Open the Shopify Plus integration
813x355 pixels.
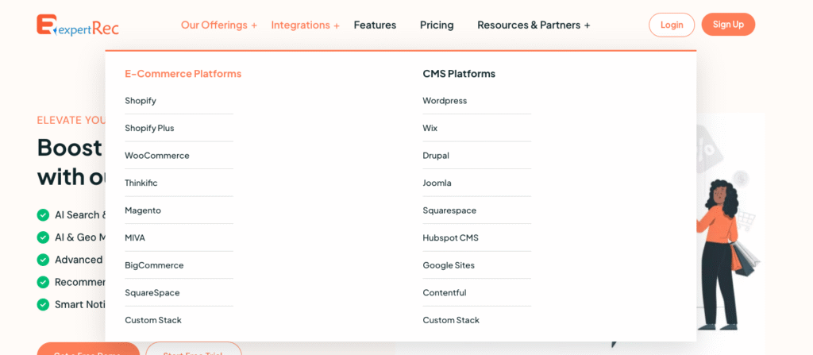(149, 128)
